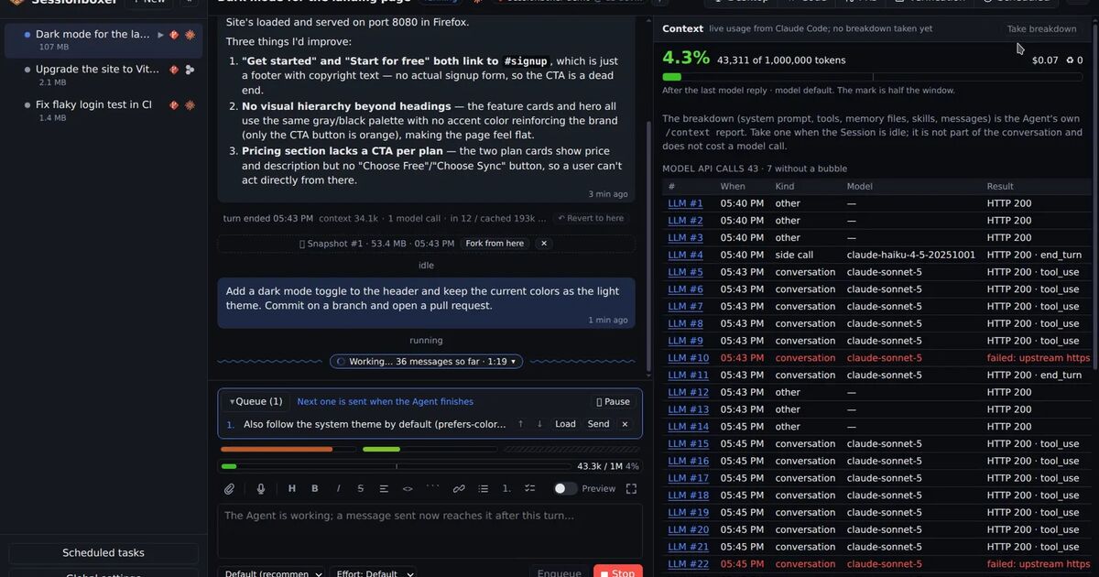Delete Snapshot #1 with the X button

coord(543,244)
